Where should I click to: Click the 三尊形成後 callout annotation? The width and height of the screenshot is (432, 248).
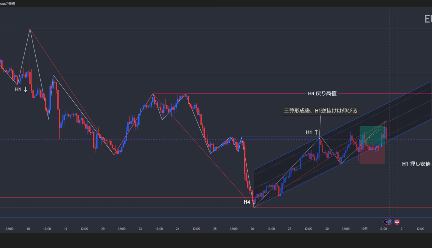pyautogui.click(x=320, y=111)
